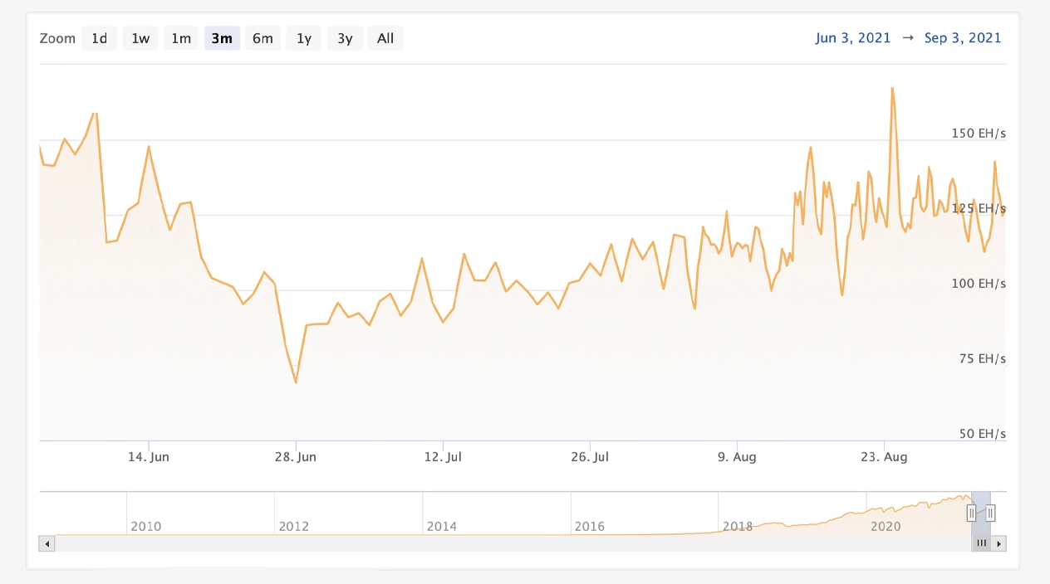Screen dimensions: 1050x584
Task: Click the 23. Aug axis label
Action: pyautogui.click(x=885, y=457)
